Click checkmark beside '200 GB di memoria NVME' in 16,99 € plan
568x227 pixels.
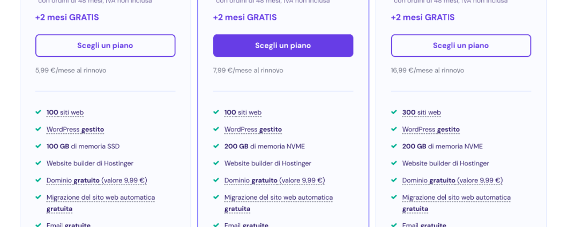click(394, 146)
